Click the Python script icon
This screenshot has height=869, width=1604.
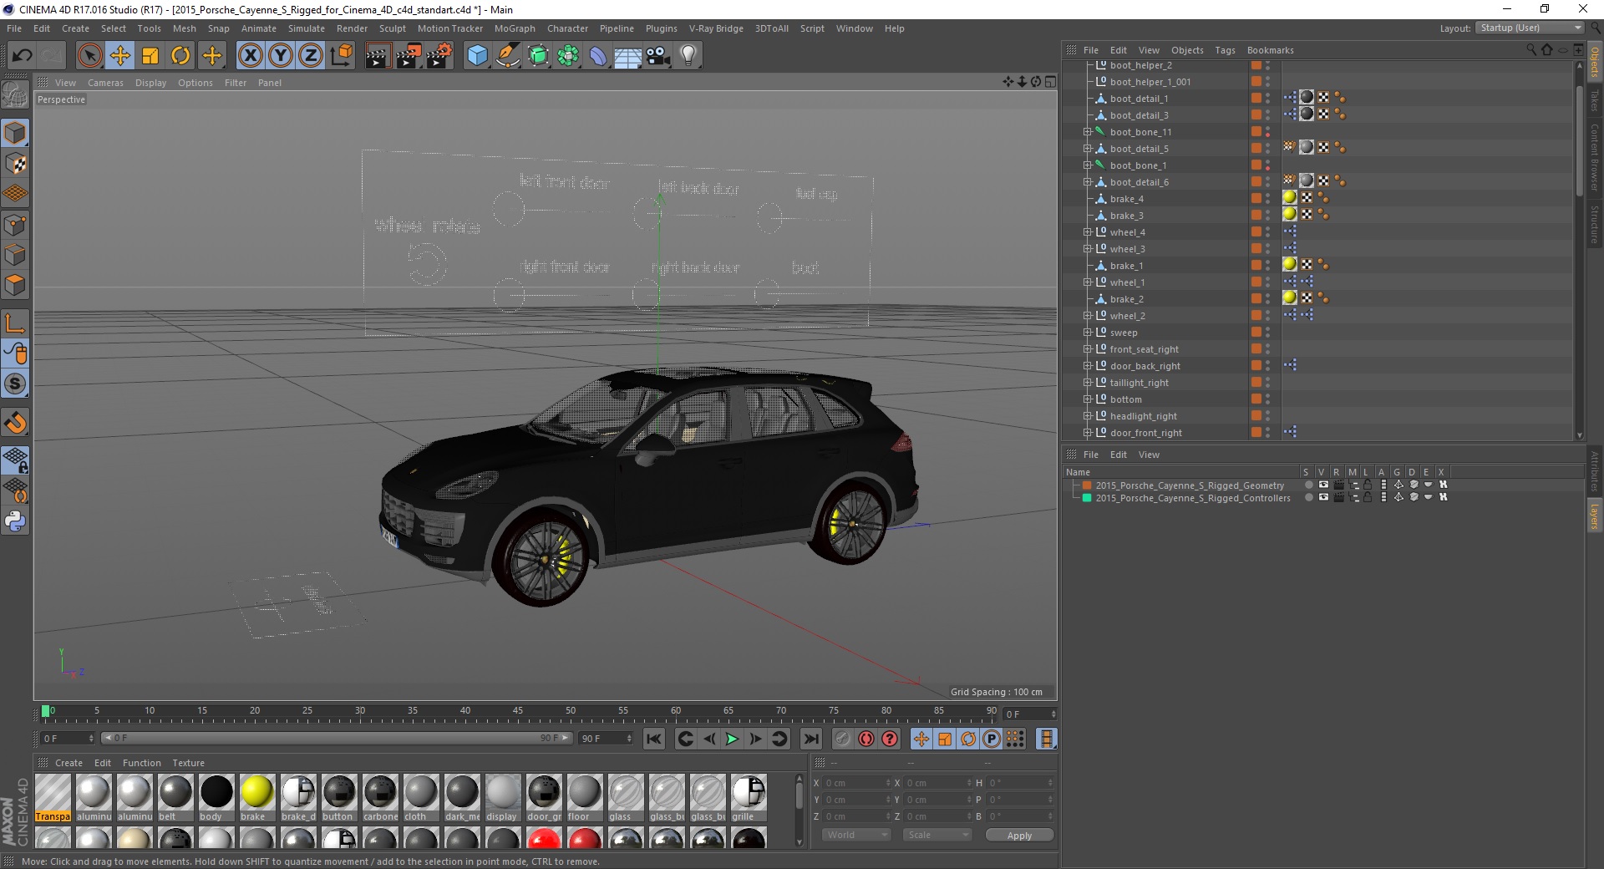[x=15, y=521]
